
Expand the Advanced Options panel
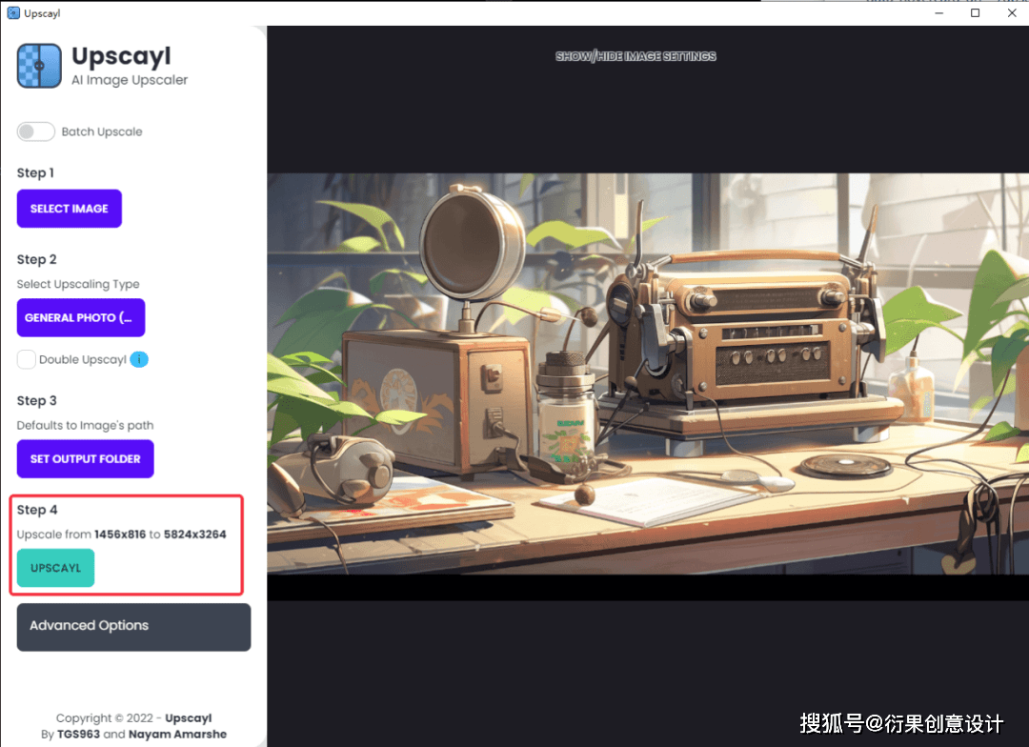(x=134, y=627)
